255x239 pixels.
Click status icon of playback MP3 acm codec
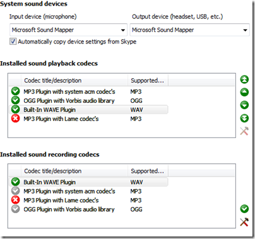[x=15, y=91]
